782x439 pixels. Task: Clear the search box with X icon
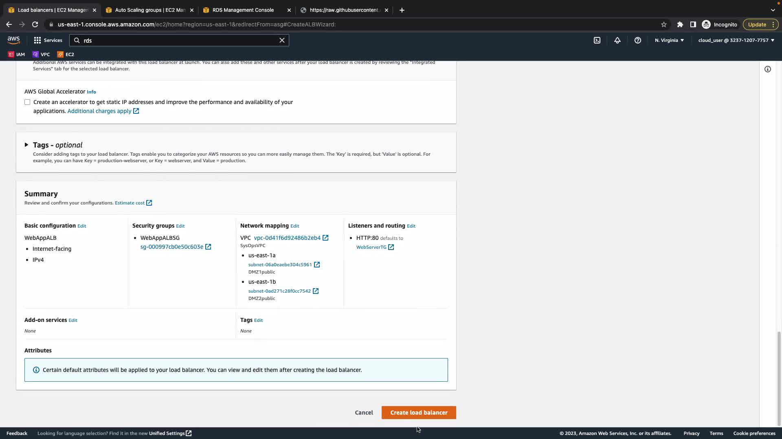pos(282,40)
